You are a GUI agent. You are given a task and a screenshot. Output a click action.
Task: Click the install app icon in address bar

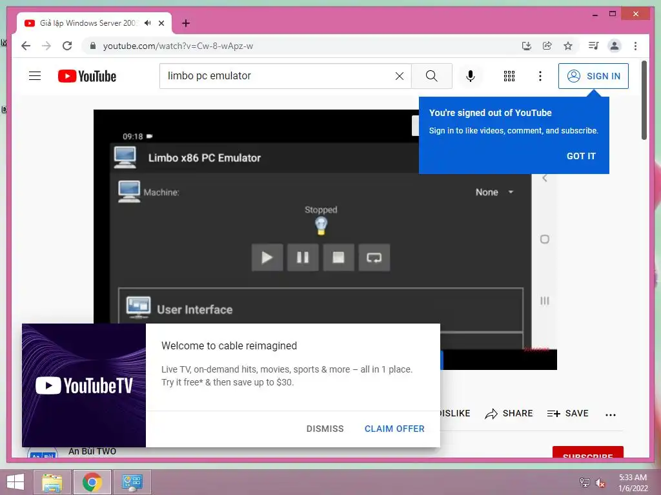pos(527,46)
